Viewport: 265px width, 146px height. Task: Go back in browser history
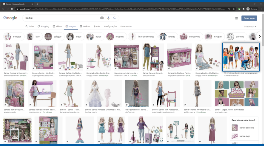3,9
